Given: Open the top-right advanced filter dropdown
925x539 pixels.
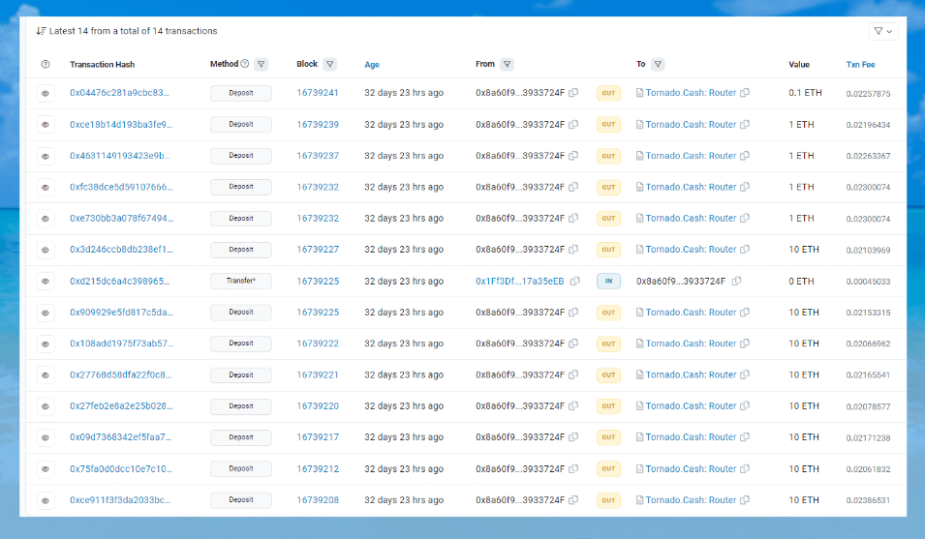Looking at the screenshot, I should click(x=883, y=31).
